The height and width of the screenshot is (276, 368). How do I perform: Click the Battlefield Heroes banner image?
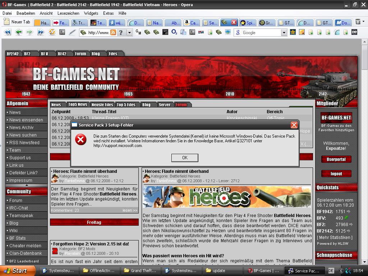tap(227, 197)
